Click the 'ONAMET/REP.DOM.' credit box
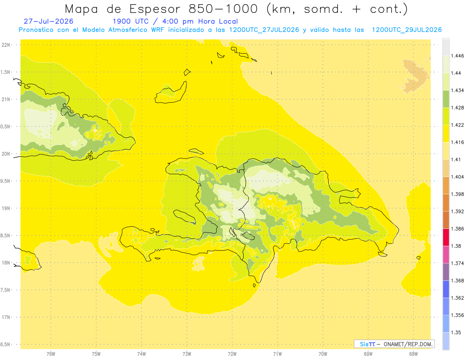 click(394, 344)
